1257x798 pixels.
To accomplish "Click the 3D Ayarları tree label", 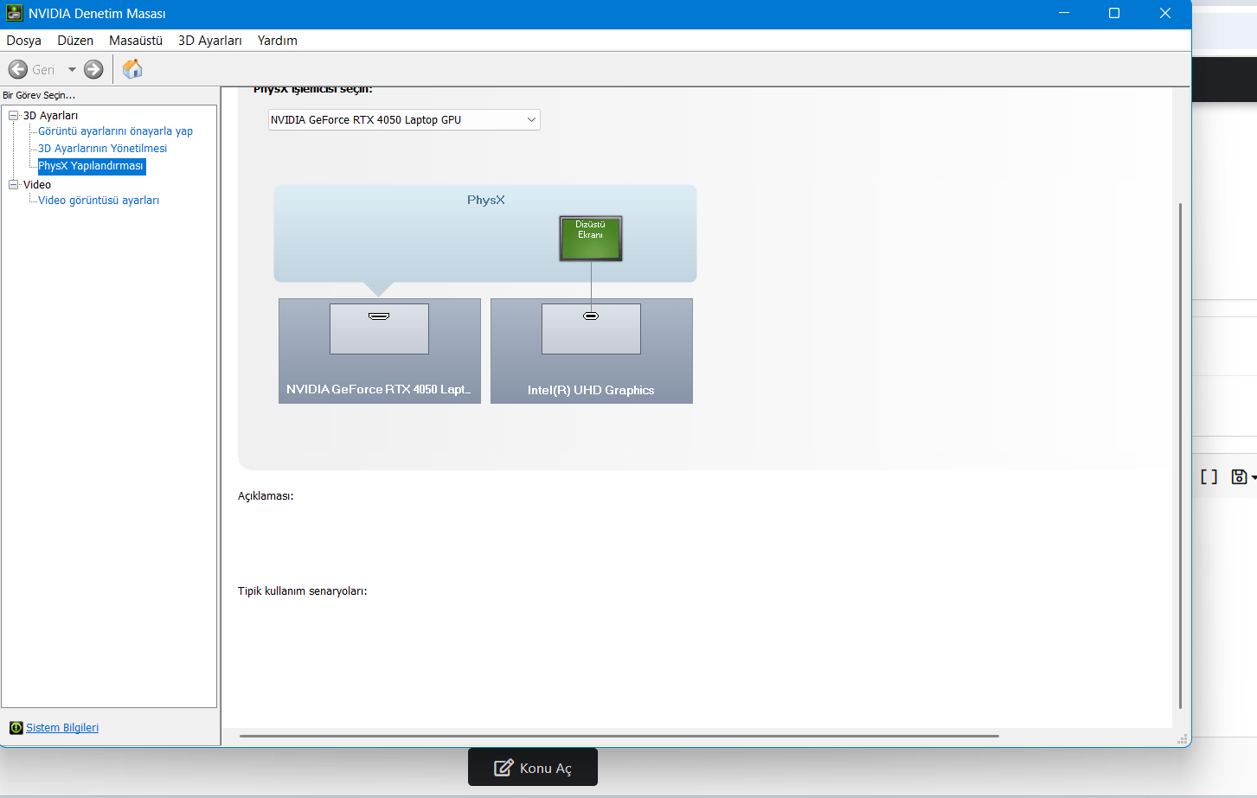I will click(x=50, y=116).
